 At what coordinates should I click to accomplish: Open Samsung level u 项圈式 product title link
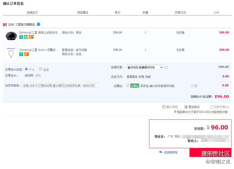(39, 50)
